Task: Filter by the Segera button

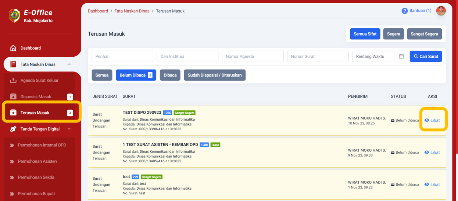Action: [394, 34]
